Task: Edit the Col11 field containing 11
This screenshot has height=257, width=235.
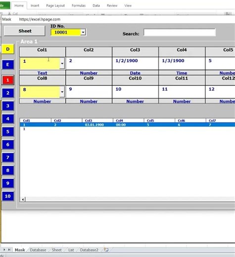Action: coord(182,92)
